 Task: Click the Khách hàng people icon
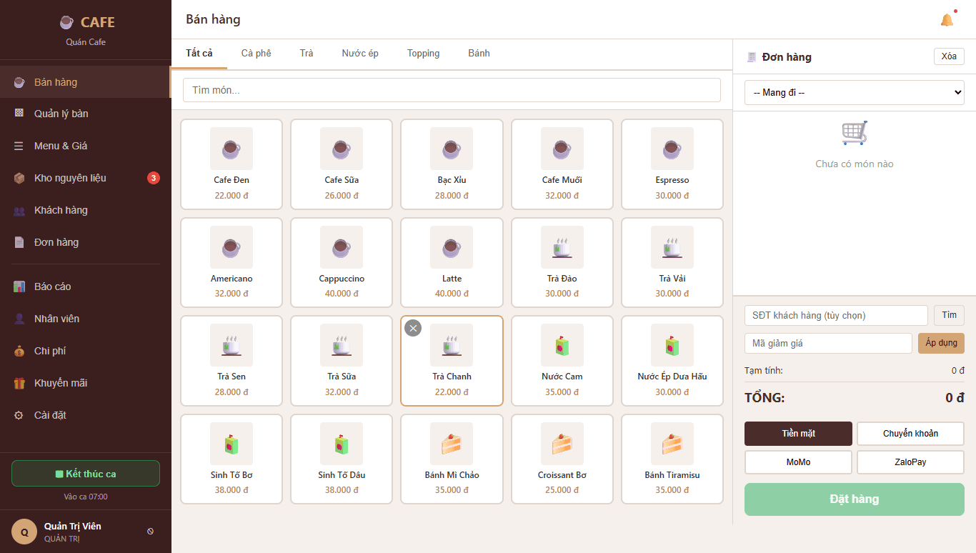19,210
